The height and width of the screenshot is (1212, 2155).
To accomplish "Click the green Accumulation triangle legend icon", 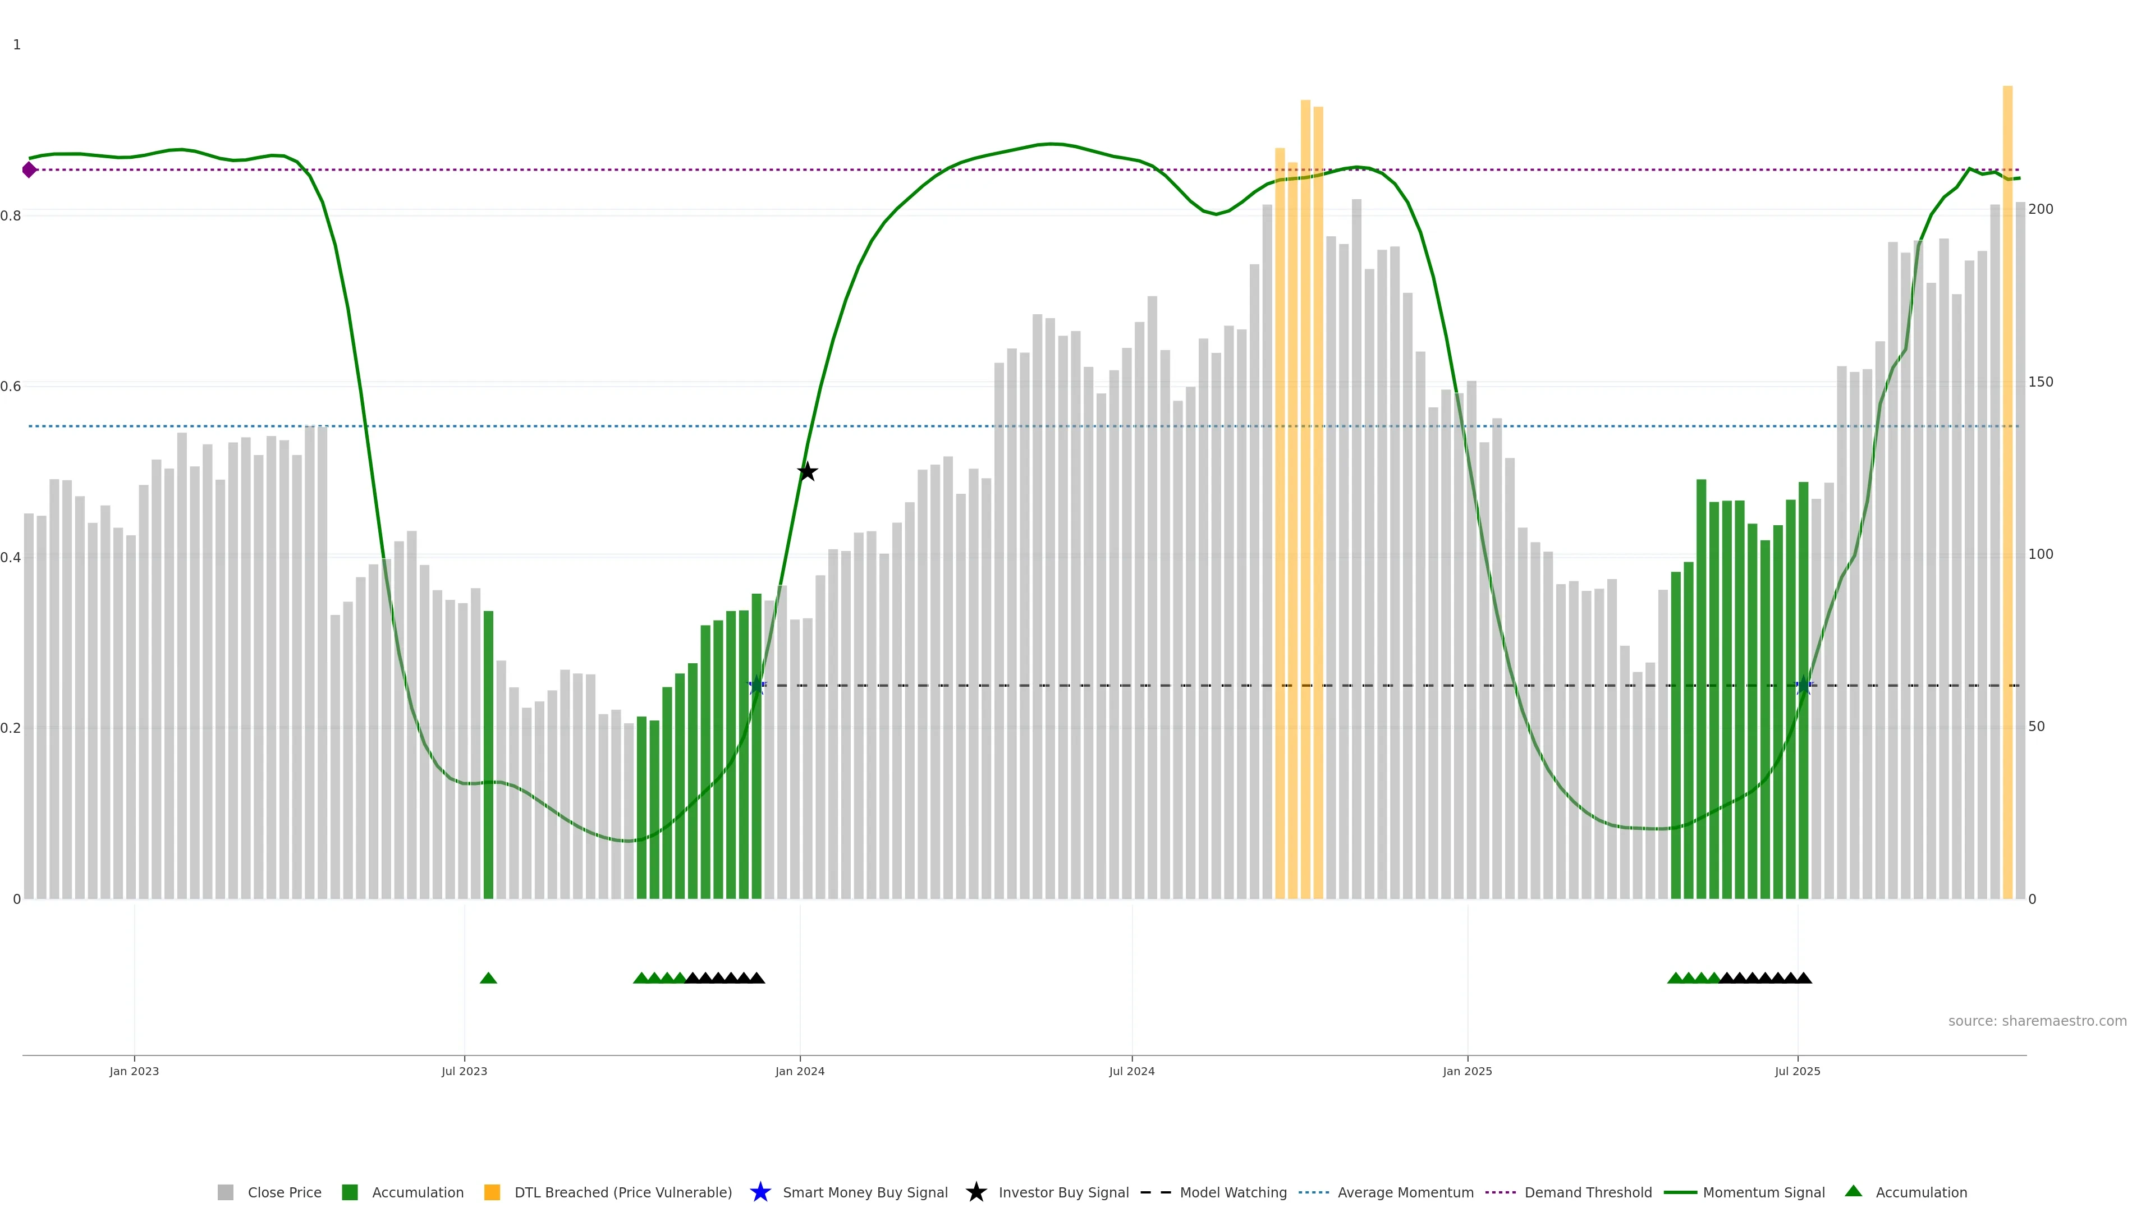I will click(1853, 1191).
